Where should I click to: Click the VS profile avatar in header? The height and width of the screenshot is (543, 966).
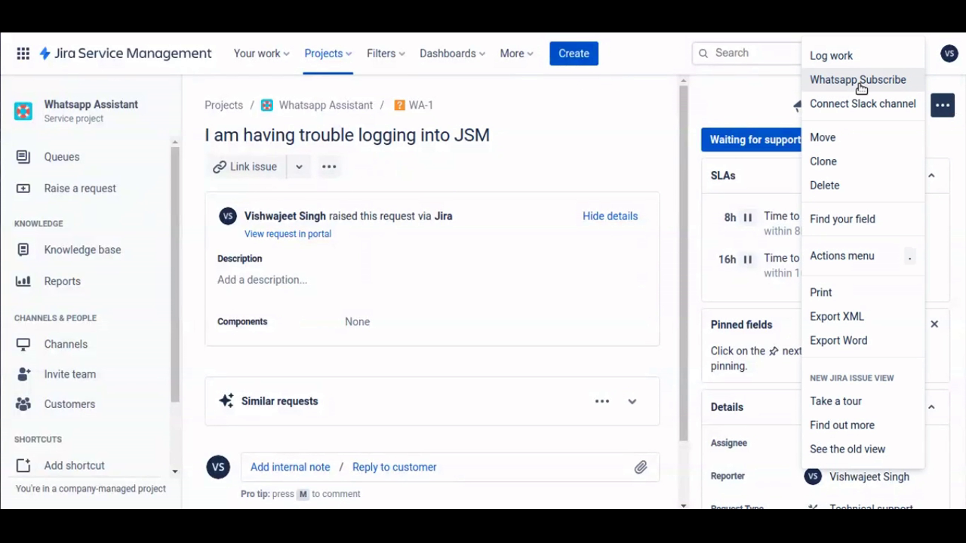949,54
